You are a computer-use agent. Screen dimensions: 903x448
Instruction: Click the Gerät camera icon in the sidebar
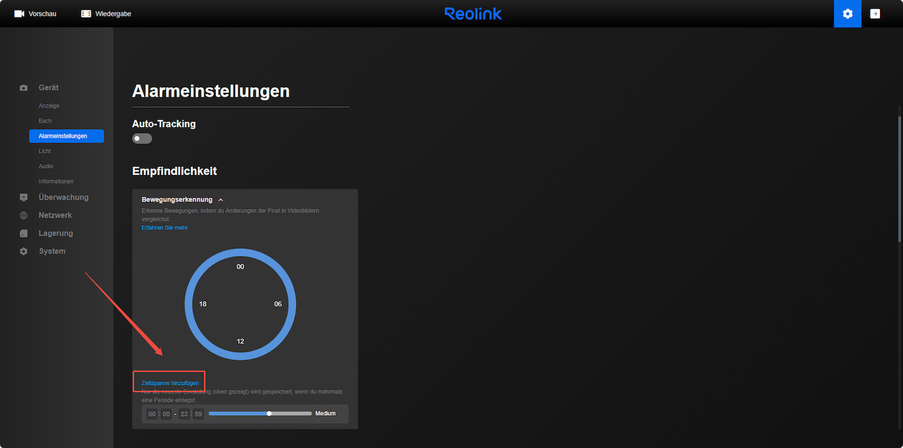pyautogui.click(x=24, y=88)
